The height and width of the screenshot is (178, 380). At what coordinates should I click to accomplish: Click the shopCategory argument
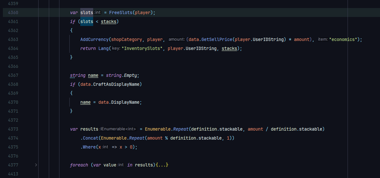click(127, 39)
